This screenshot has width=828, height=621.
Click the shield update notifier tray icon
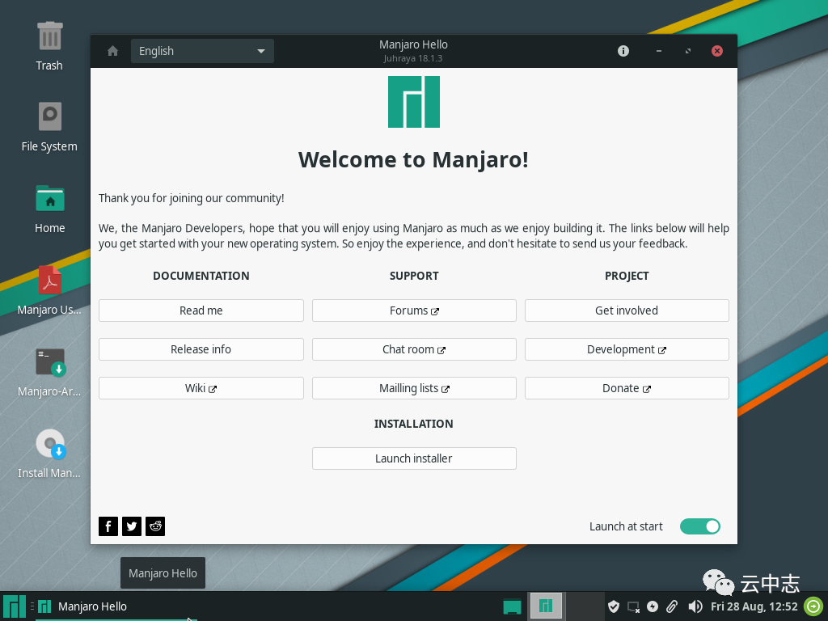tap(613, 606)
